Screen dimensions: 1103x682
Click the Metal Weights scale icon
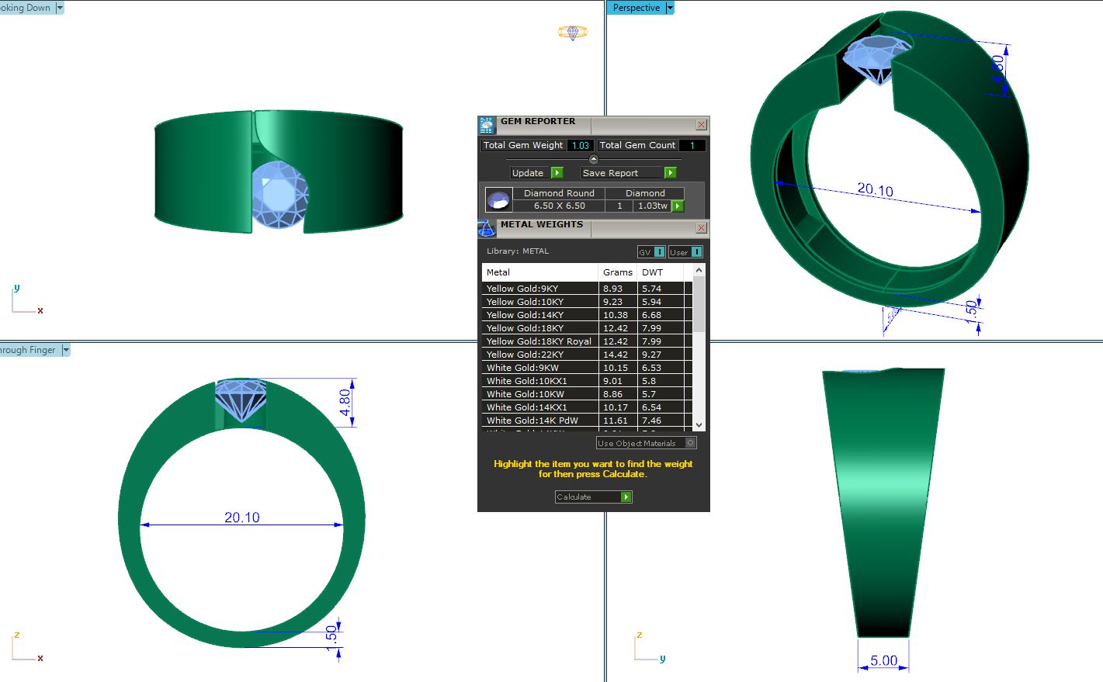tap(487, 228)
